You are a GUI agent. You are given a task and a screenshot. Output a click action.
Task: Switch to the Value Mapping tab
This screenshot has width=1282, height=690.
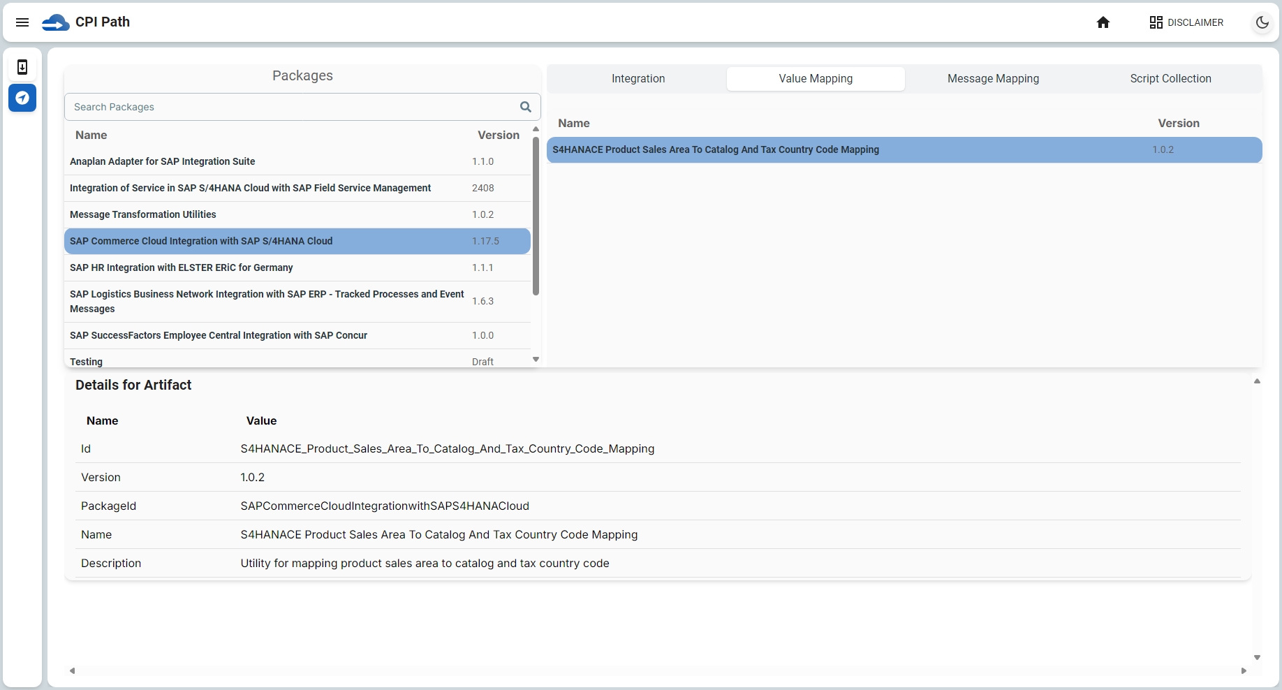click(x=816, y=79)
